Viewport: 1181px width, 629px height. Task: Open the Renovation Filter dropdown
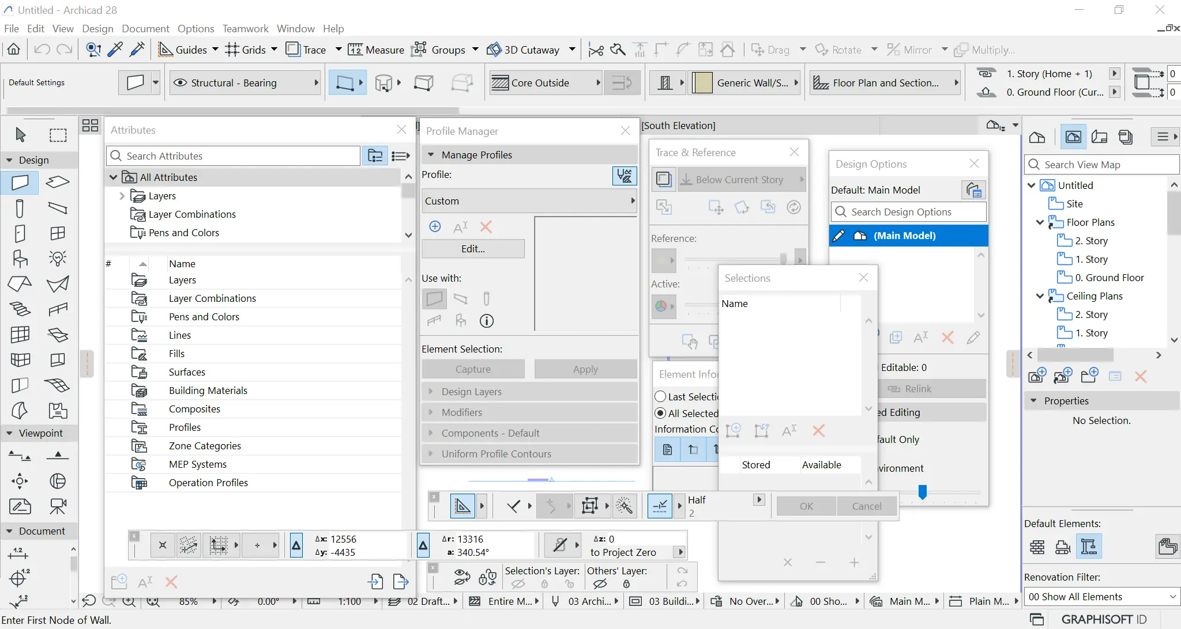click(1101, 597)
